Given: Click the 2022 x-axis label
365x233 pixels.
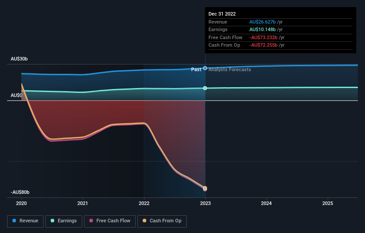Looking at the screenshot, I should 144,203.
